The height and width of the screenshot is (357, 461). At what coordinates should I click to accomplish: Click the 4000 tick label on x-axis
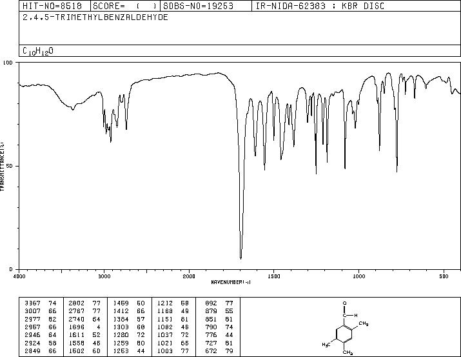(19, 276)
